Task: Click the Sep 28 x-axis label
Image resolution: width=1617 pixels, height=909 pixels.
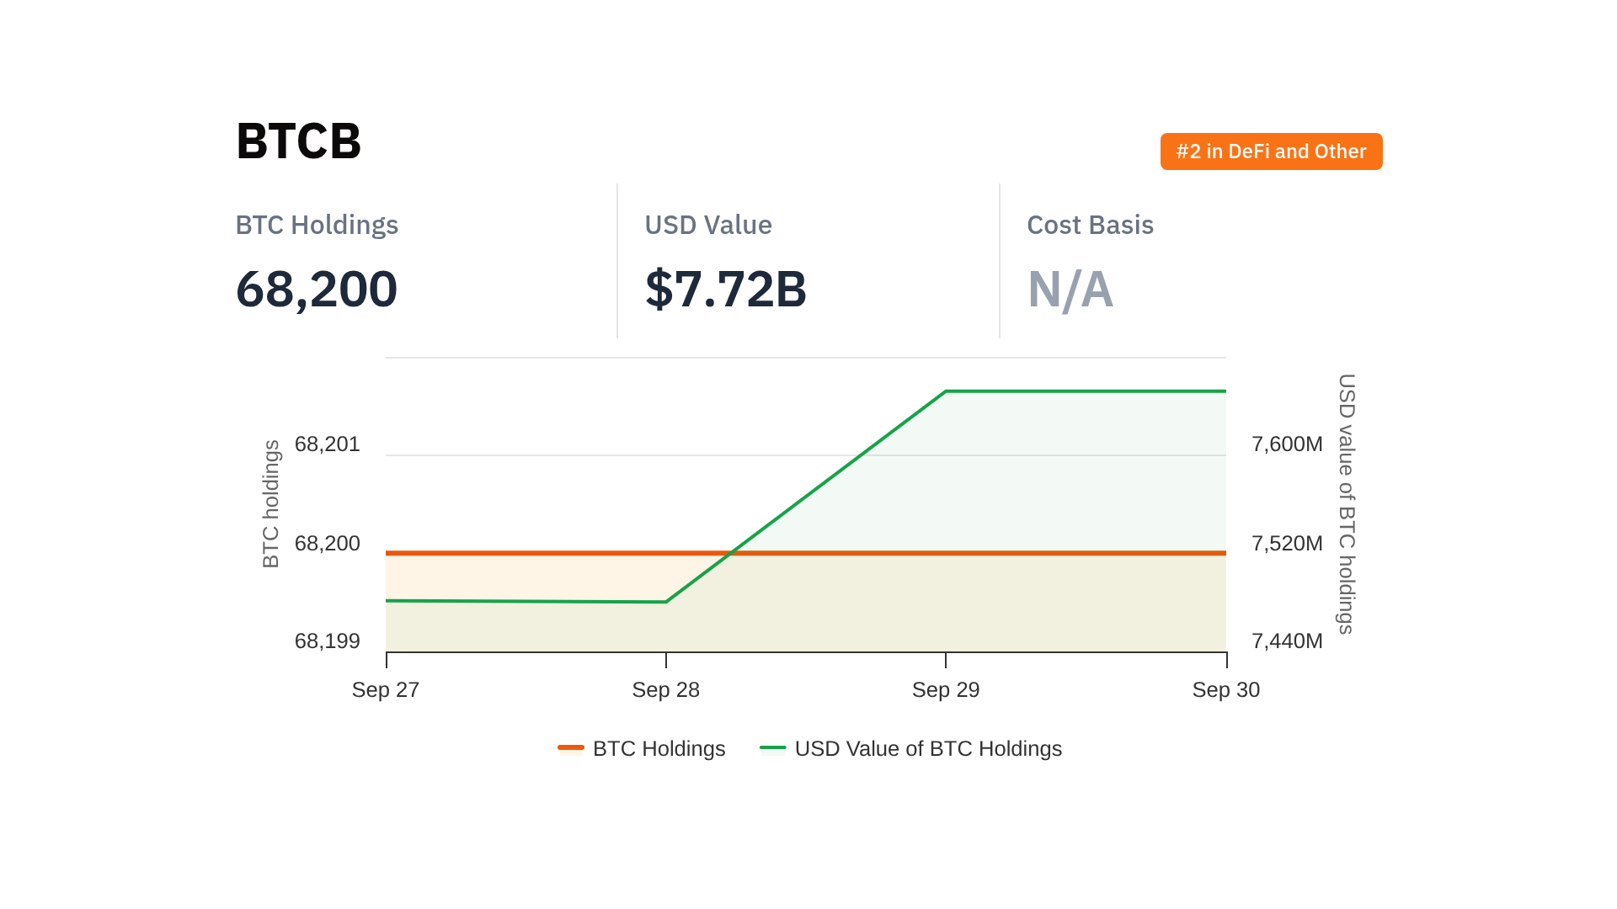Action: (x=665, y=689)
